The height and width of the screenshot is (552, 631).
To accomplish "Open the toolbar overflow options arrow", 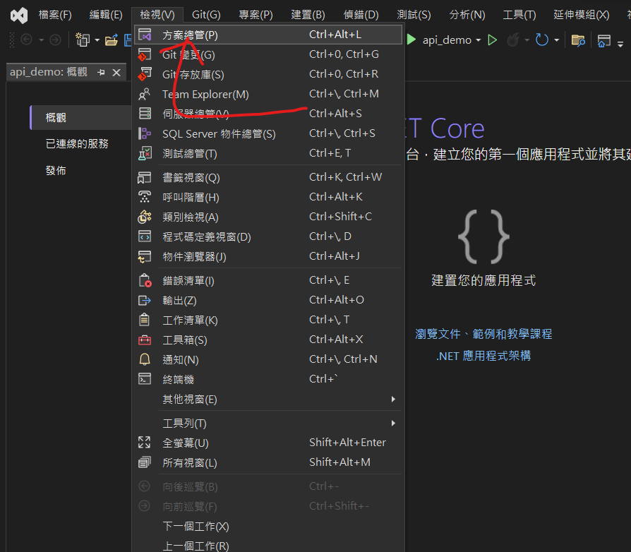I will 620,44.
